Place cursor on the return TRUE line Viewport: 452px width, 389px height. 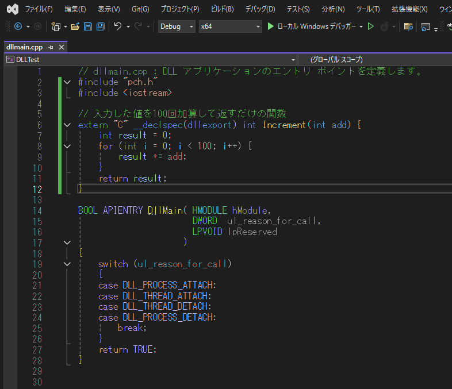click(127, 349)
